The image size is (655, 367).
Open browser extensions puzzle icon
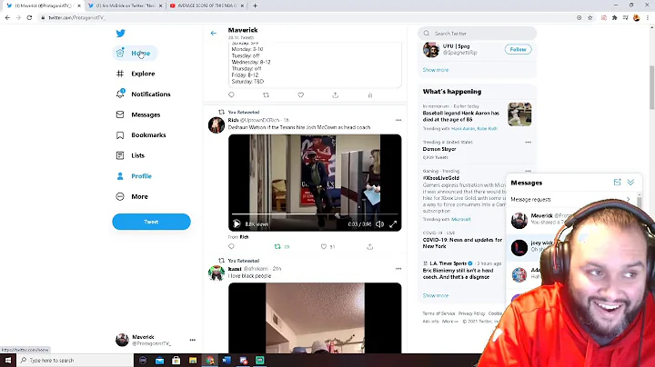click(x=614, y=17)
